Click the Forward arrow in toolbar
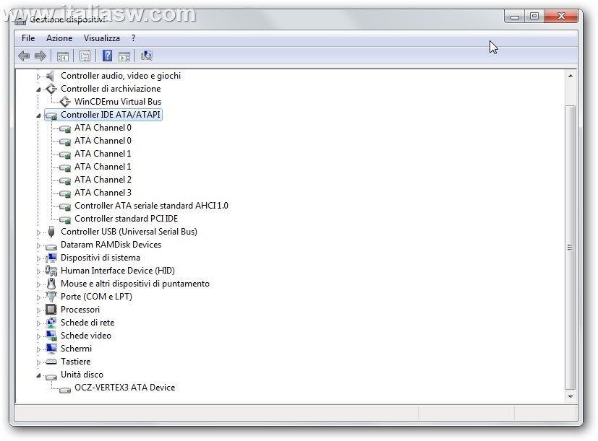This screenshot has width=598, height=441. (x=40, y=56)
